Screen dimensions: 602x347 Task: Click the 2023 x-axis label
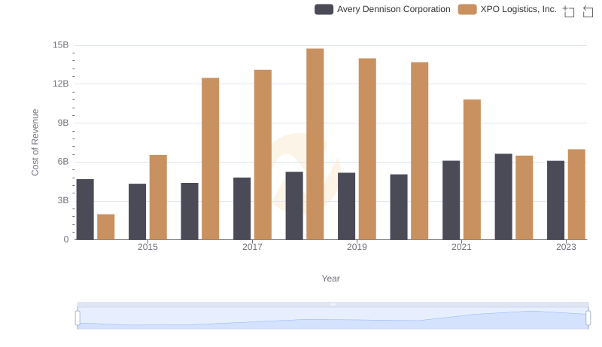pos(566,247)
